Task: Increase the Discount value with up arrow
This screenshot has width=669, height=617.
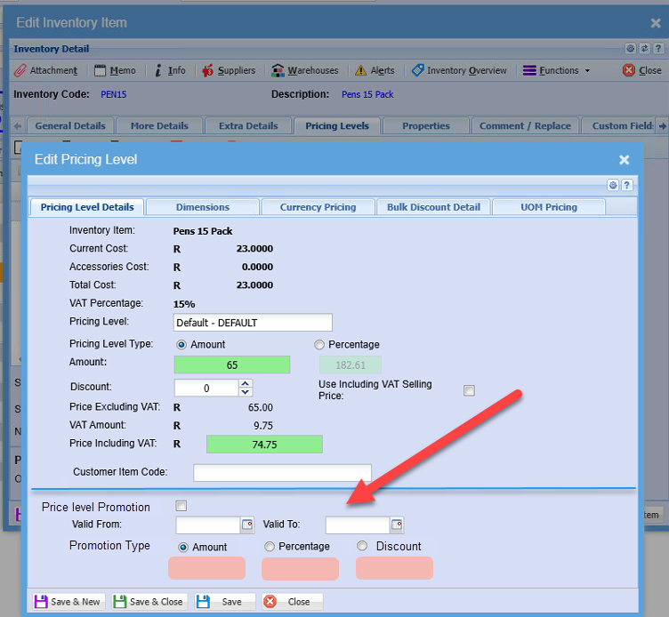Action: click(246, 383)
